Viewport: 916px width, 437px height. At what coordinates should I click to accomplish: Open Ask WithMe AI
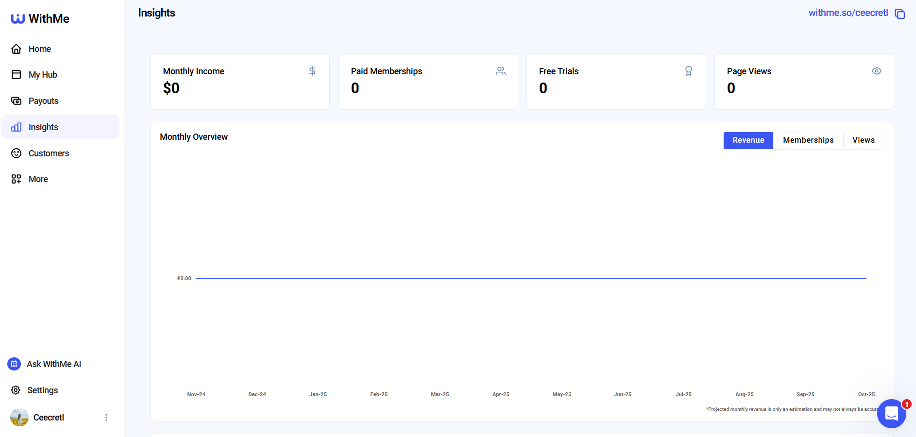click(53, 364)
